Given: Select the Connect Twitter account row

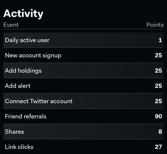Looking at the screenshot, I should 83,101.
